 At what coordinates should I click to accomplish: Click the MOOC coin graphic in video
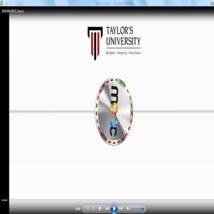(114, 111)
